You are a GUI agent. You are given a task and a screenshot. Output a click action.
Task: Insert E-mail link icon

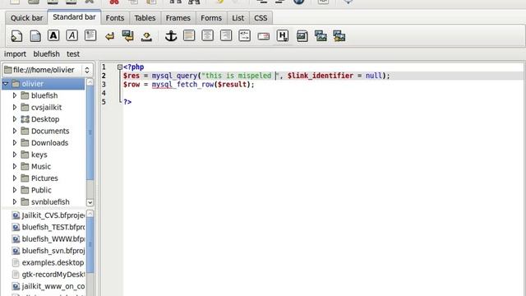263,36
